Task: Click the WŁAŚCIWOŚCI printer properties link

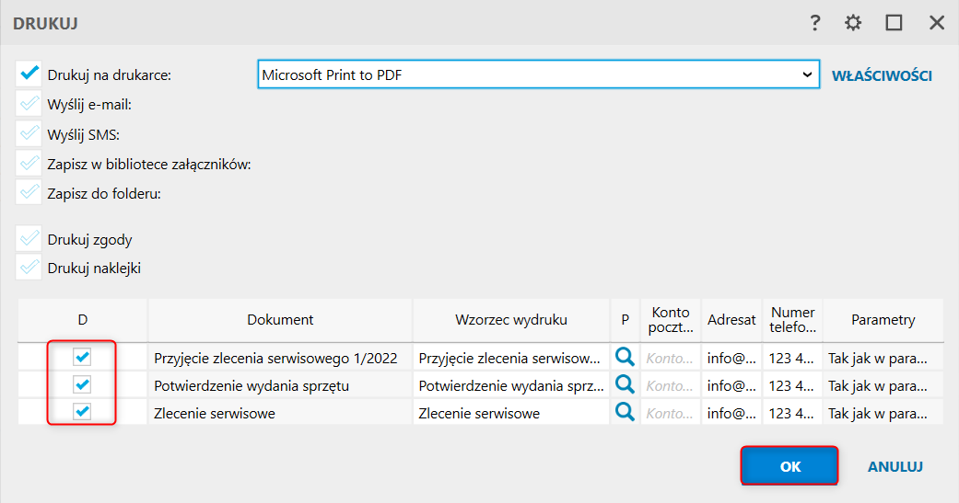Action: tap(882, 75)
